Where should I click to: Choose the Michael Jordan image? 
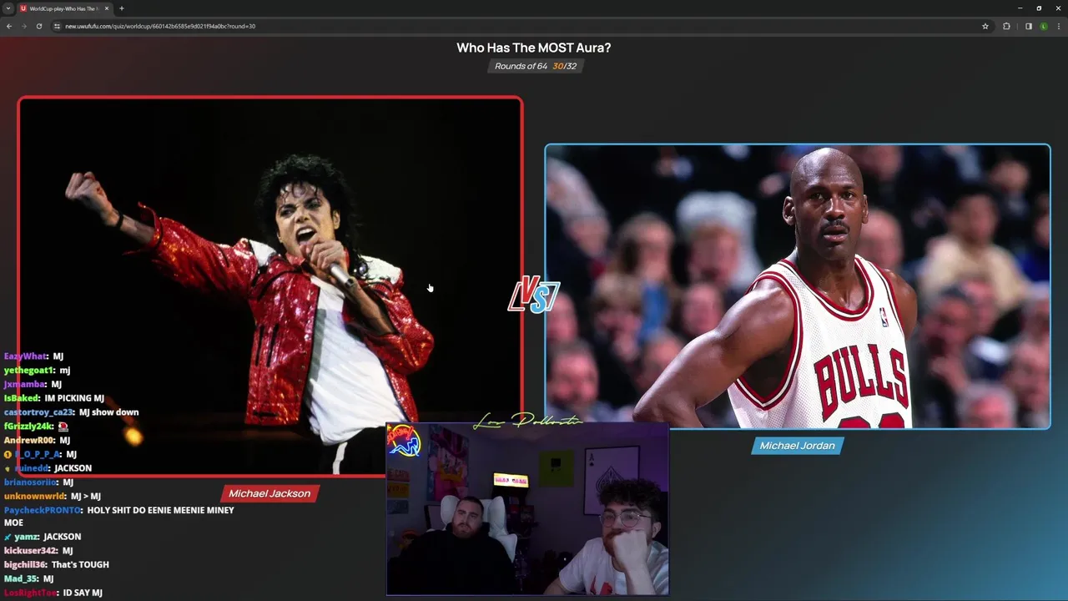[x=798, y=286]
